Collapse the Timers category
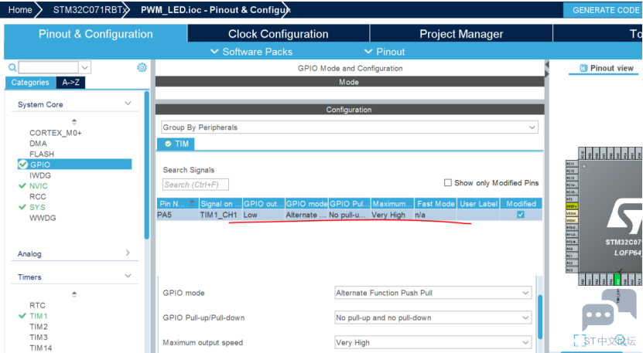 coord(128,276)
